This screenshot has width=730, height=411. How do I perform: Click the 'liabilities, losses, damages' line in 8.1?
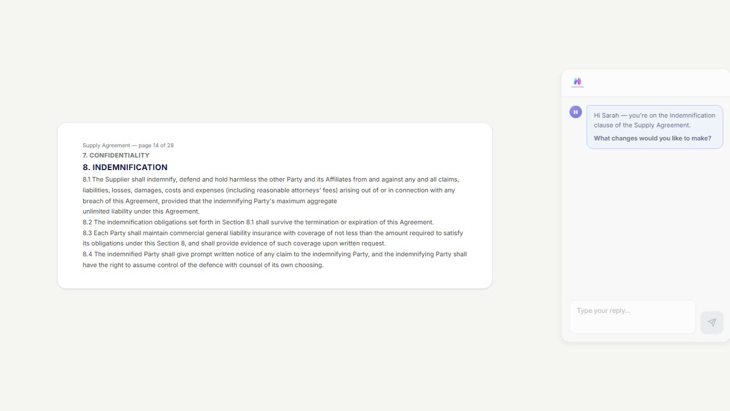click(268, 190)
